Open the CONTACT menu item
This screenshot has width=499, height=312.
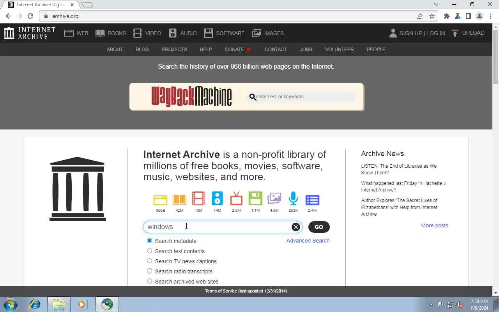pos(276,50)
